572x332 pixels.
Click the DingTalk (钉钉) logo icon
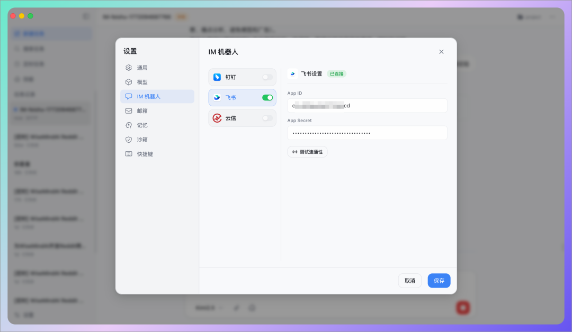pos(217,77)
